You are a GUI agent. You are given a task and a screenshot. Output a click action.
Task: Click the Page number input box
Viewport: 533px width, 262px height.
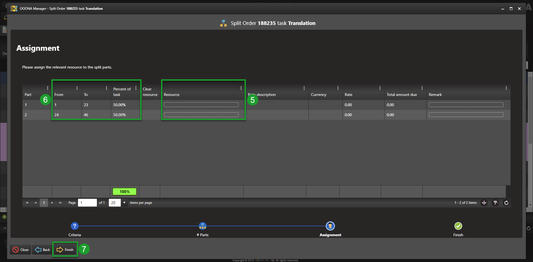87,203
